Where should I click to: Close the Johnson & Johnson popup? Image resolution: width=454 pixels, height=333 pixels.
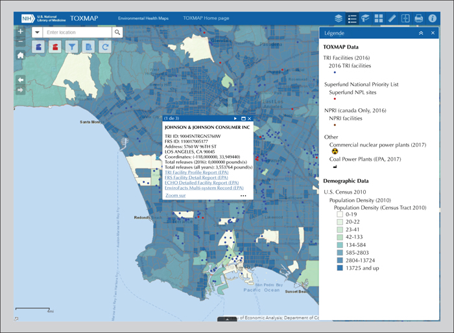click(249, 119)
